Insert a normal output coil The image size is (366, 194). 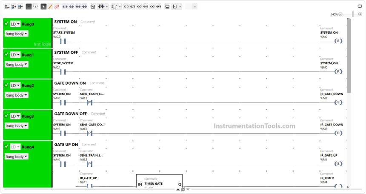pos(126,6)
